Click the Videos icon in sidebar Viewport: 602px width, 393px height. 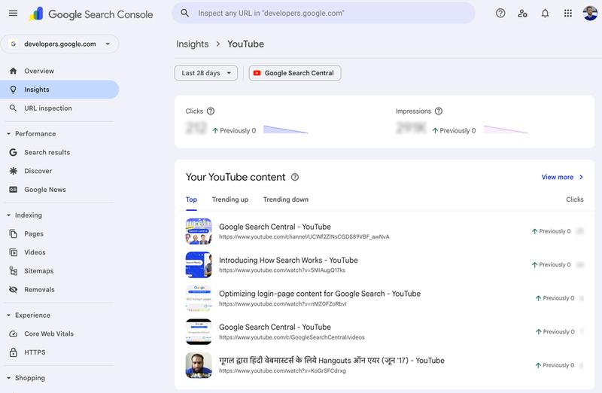(13, 252)
